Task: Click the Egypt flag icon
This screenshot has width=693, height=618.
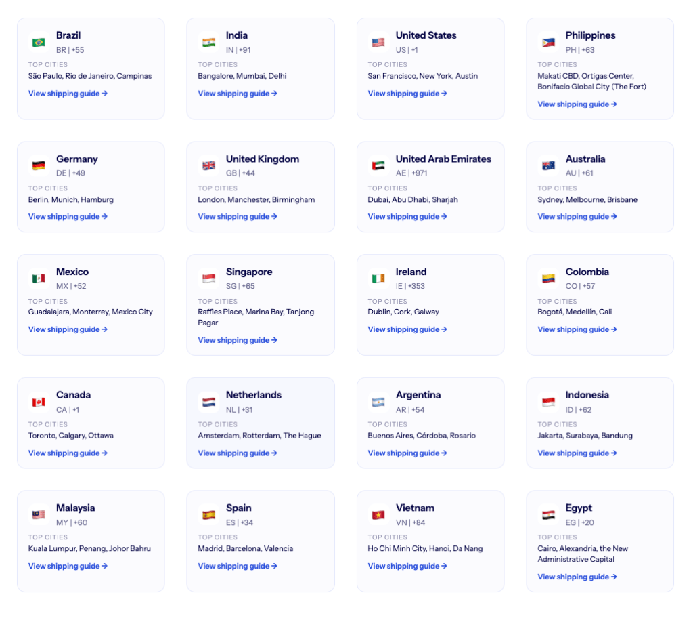Action: [x=548, y=515]
